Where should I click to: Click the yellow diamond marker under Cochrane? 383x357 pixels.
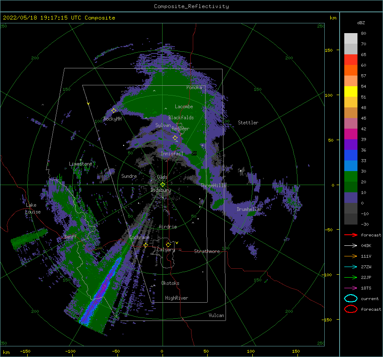(146, 245)
